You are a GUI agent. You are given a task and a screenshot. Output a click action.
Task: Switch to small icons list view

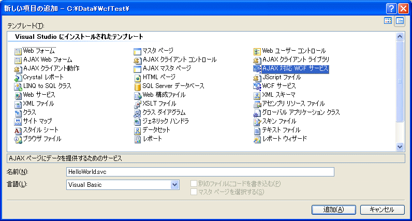tap(400, 21)
